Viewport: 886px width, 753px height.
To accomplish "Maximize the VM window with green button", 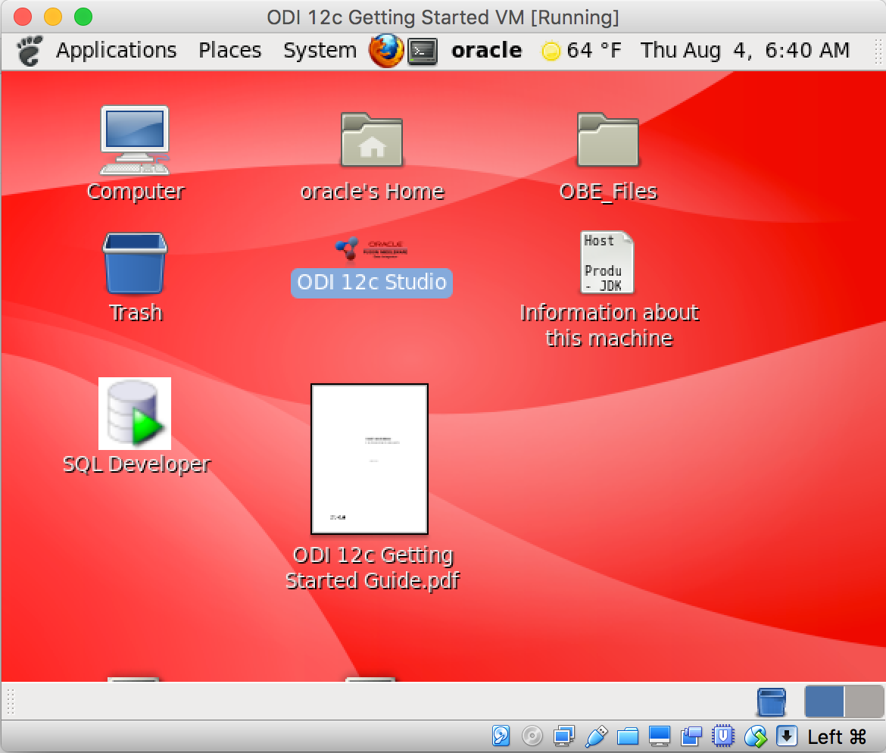I will (x=83, y=17).
